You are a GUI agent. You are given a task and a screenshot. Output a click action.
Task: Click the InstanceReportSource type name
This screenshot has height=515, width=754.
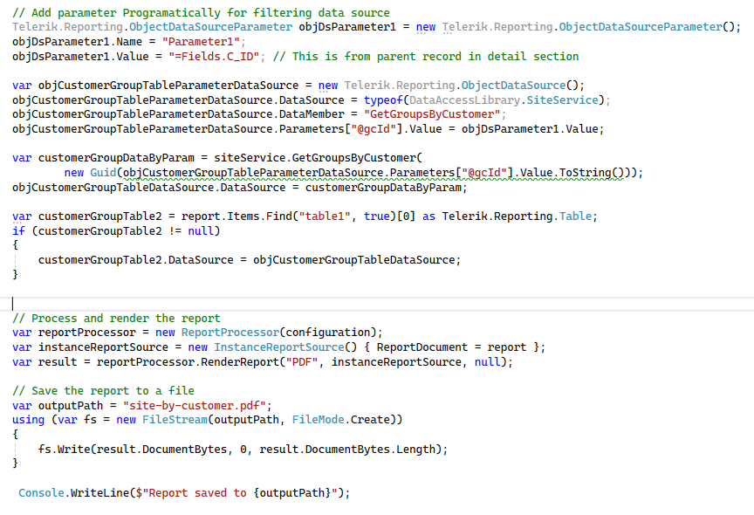click(x=278, y=347)
